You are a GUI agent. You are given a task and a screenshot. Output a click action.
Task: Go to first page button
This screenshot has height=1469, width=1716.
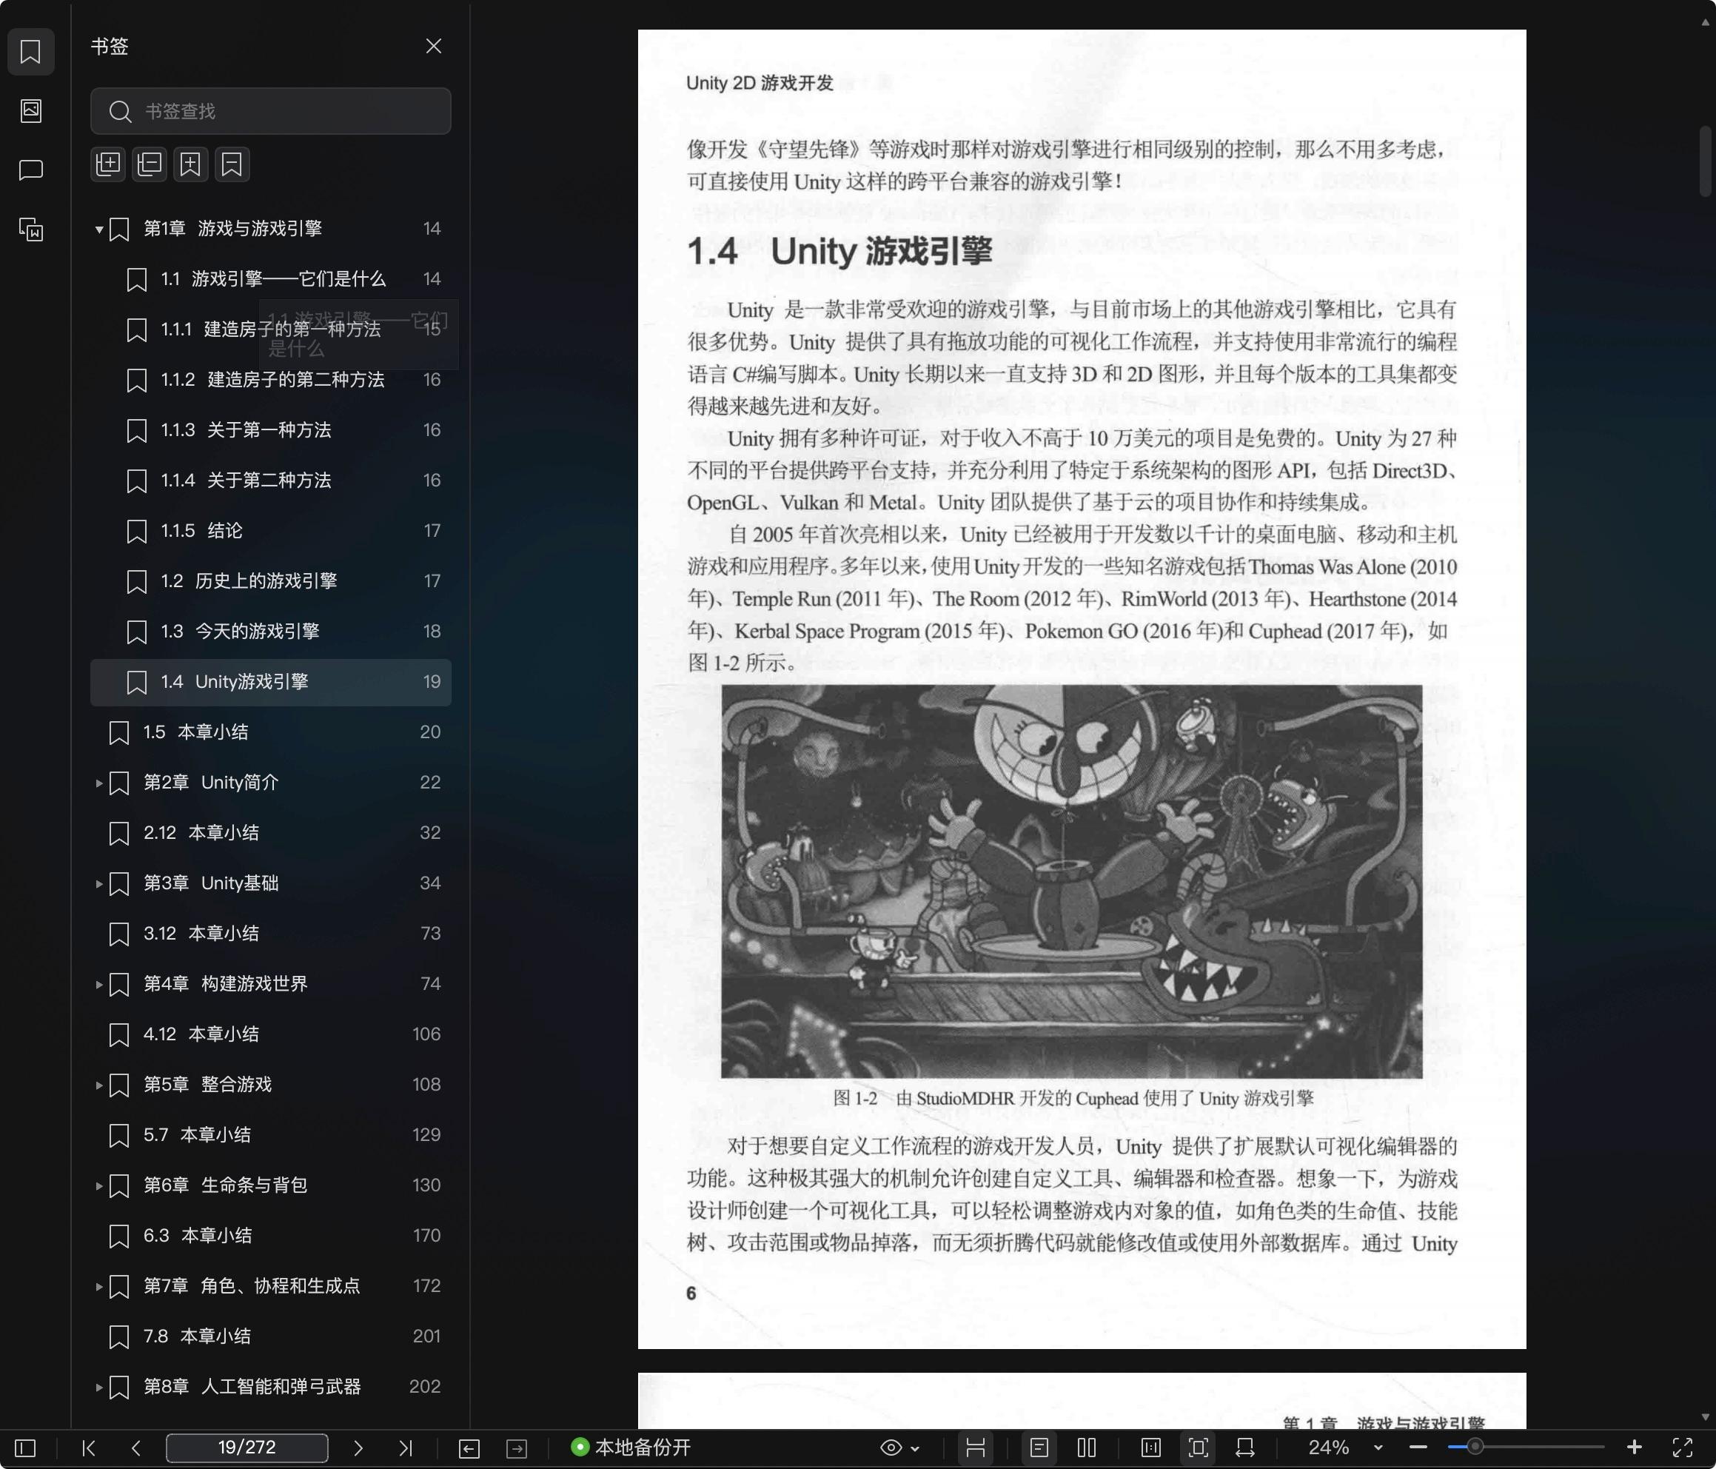(89, 1448)
